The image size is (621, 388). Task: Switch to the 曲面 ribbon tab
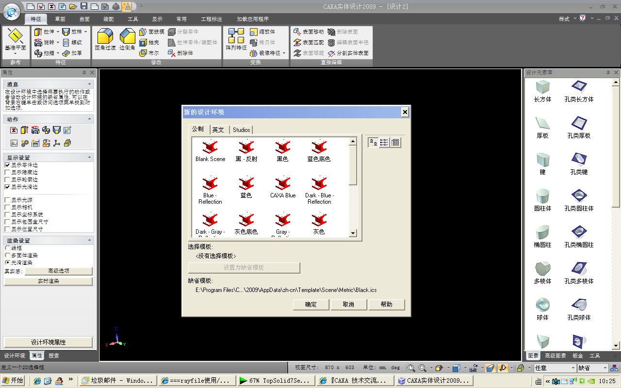click(x=84, y=19)
